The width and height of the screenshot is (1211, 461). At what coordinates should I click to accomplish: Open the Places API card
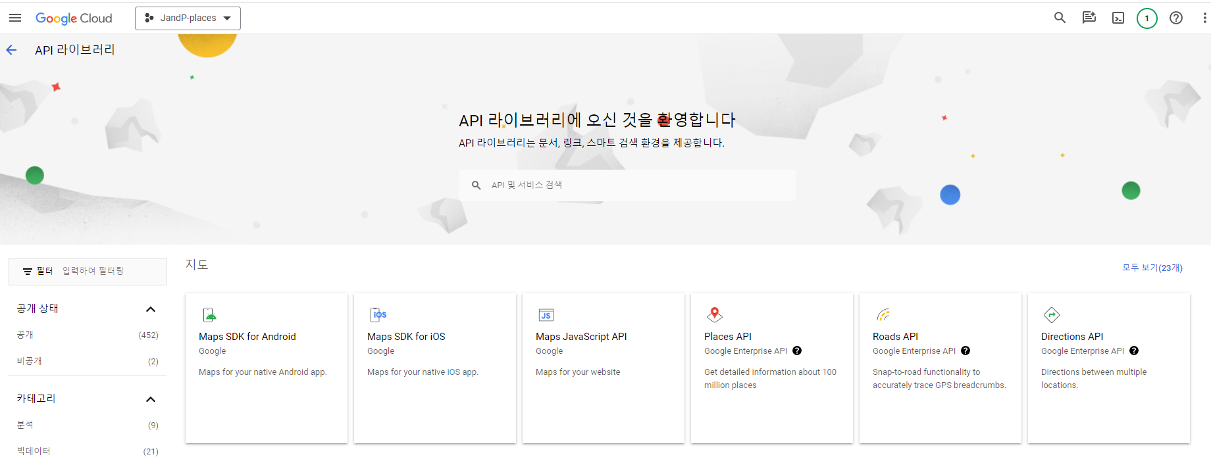(x=772, y=368)
